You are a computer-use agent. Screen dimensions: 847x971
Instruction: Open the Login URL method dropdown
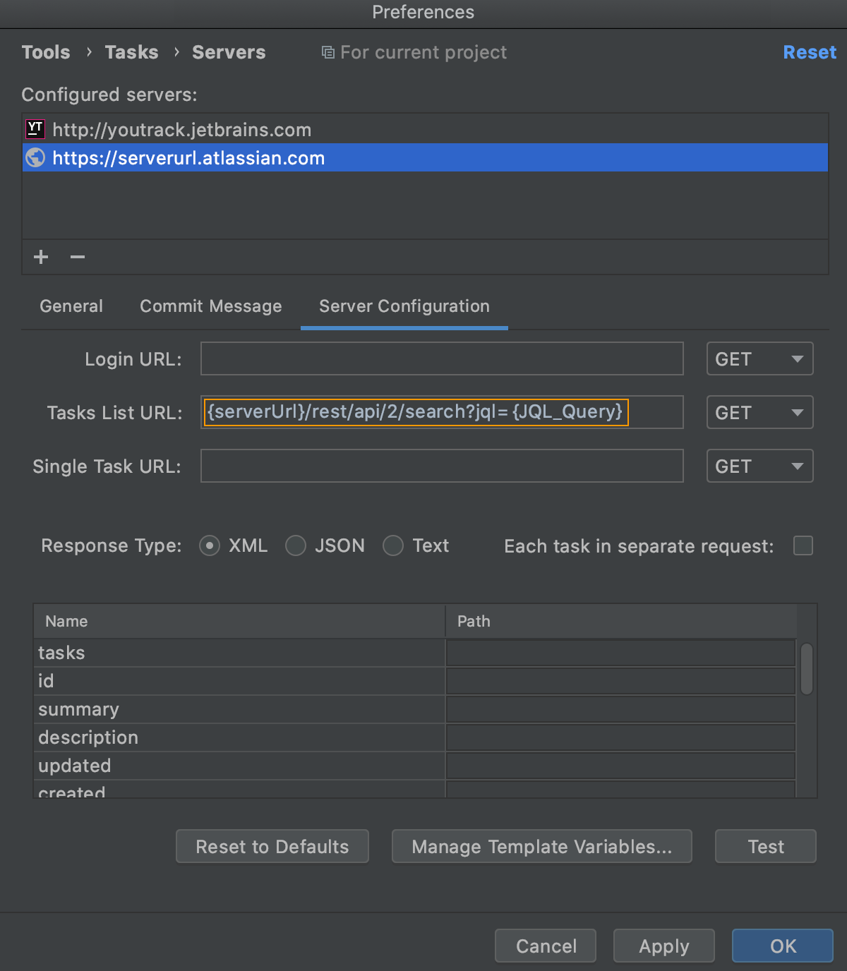[759, 358]
